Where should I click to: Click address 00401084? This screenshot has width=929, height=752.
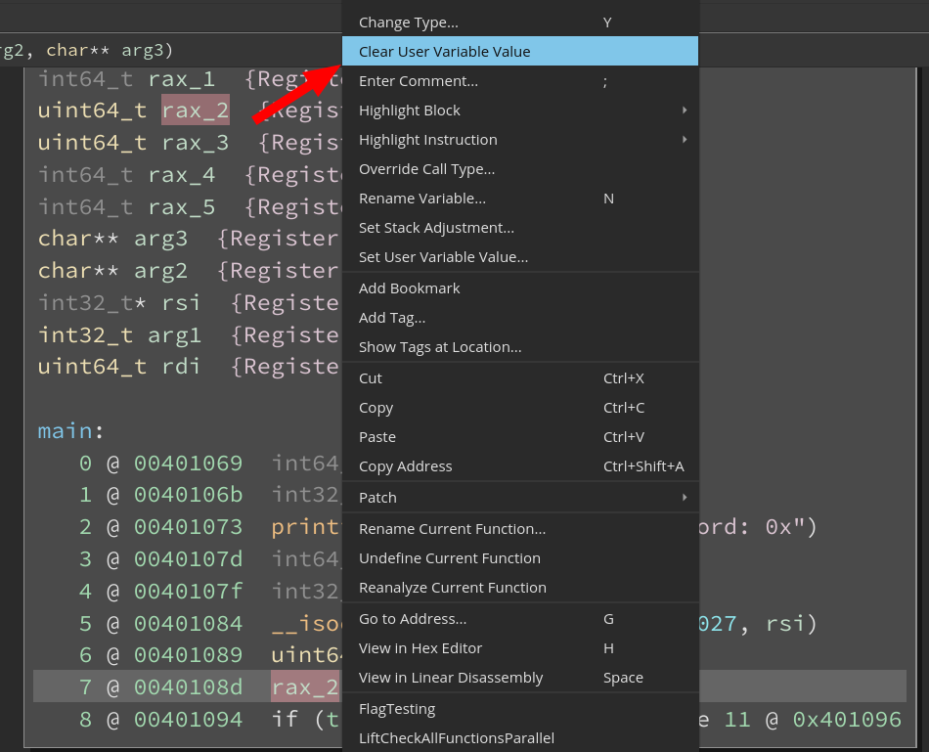[x=189, y=624]
